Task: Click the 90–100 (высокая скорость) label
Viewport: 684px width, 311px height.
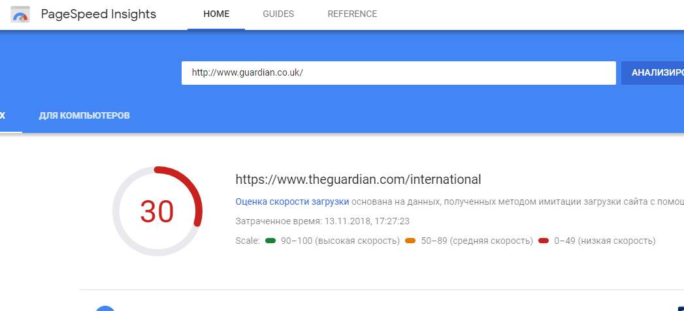Action: [x=340, y=241]
